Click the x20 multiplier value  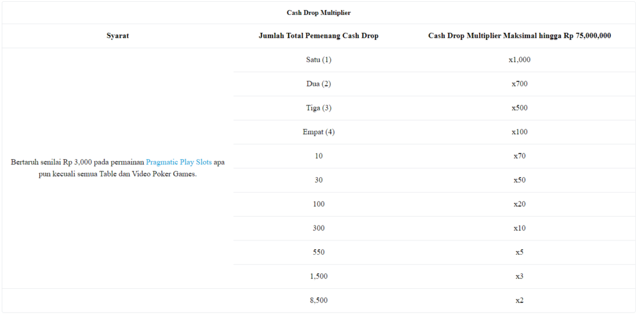coord(519,204)
